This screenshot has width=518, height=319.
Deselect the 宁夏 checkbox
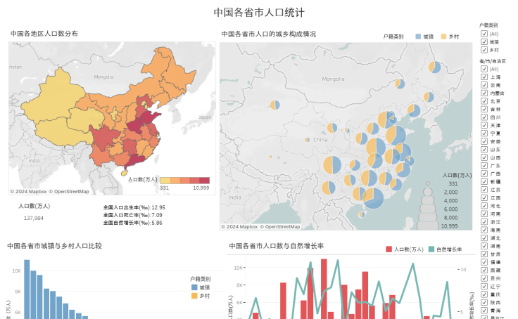[484, 134]
